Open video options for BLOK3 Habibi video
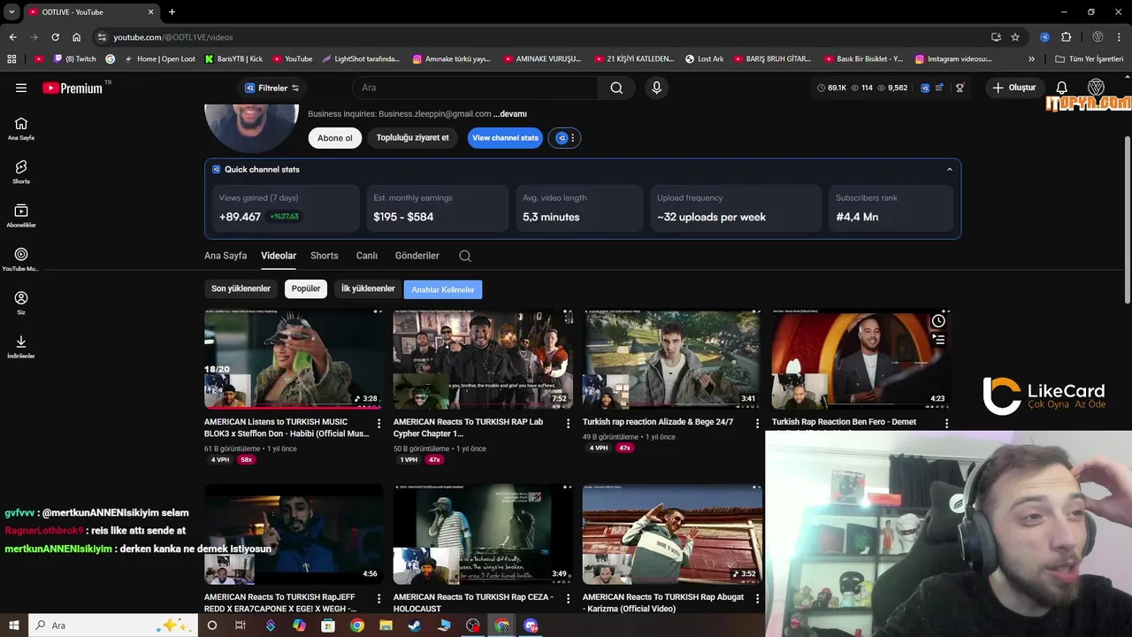This screenshot has height=637, width=1132. 379,424
